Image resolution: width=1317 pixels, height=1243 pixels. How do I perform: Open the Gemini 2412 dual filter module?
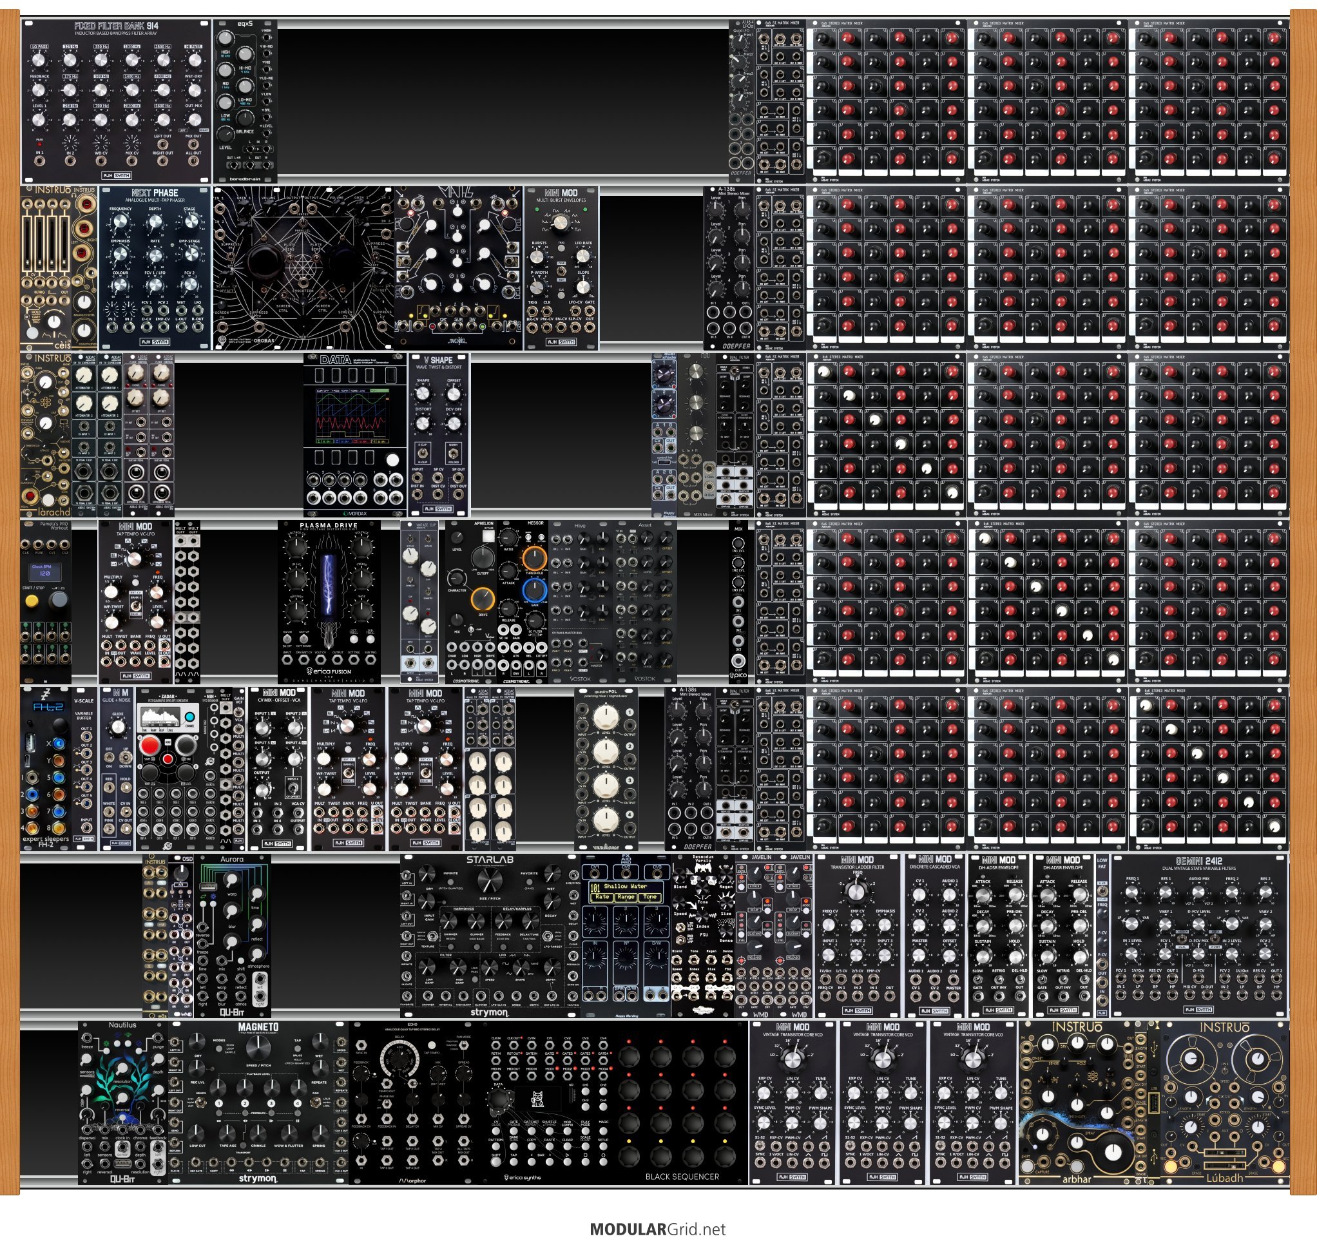pos(1199,936)
